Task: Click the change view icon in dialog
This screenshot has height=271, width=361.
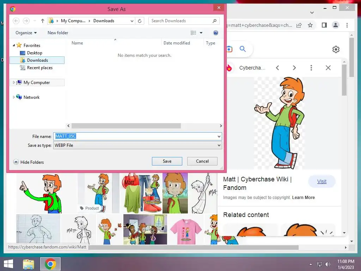Action: (194, 33)
